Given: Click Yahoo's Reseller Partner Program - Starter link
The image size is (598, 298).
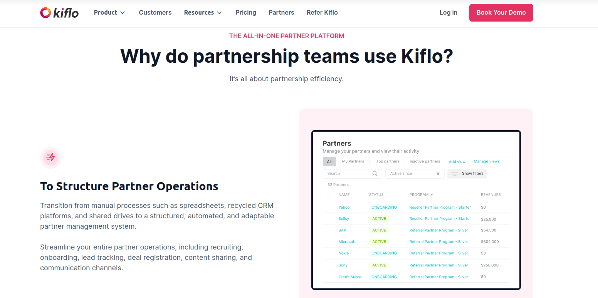Looking at the screenshot, I should point(440,208).
